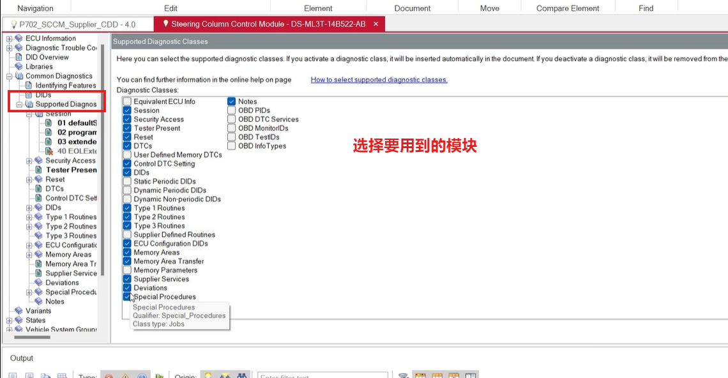Screen dimensions: 728x378
Task: Click the Variants book icon
Action: point(19,311)
